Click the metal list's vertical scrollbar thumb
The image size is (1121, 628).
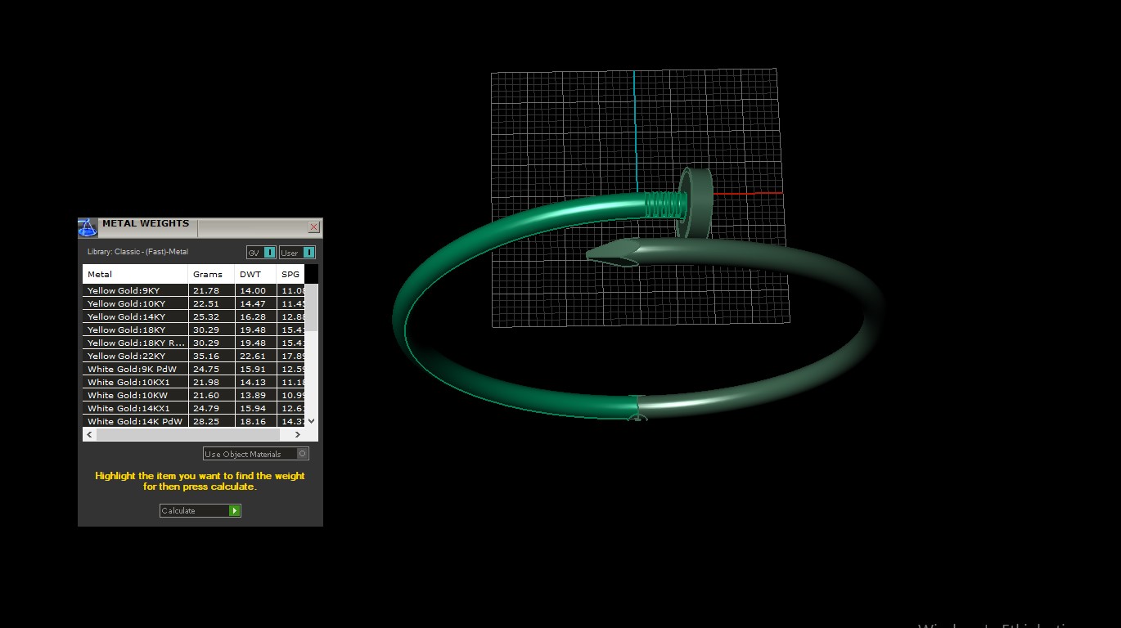point(311,307)
